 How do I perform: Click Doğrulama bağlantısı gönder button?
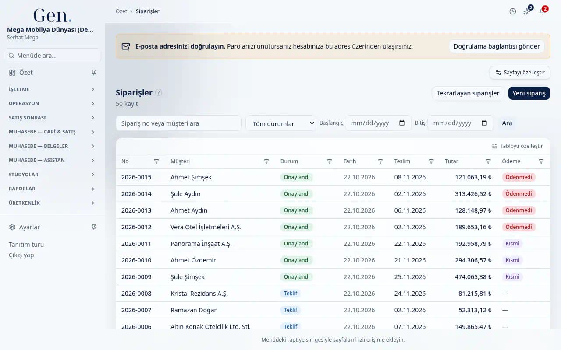(x=497, y=46)
